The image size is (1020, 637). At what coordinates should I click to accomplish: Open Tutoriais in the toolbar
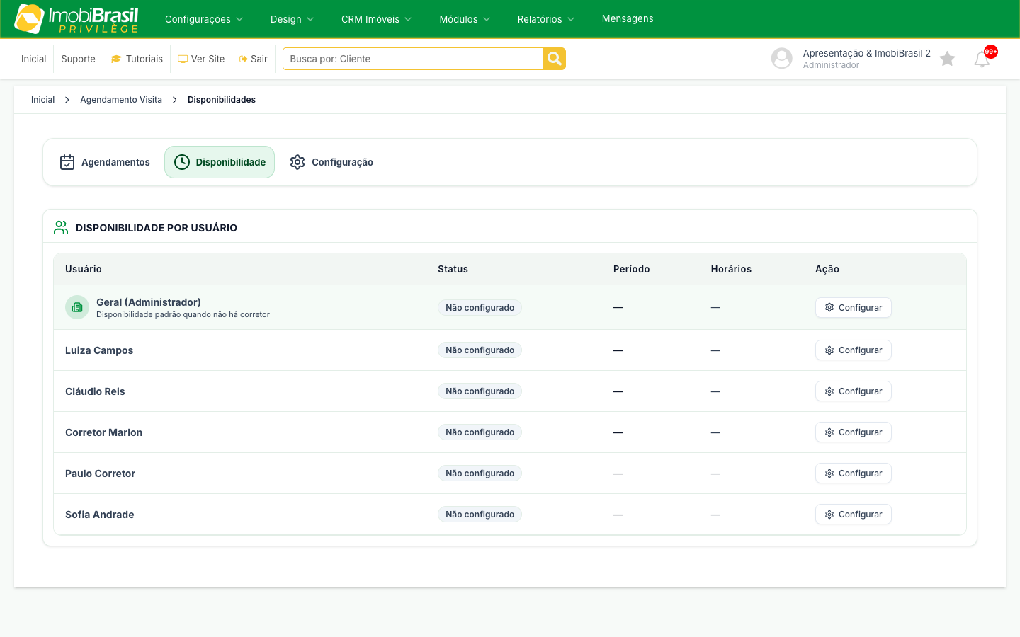tap(137, 59)
